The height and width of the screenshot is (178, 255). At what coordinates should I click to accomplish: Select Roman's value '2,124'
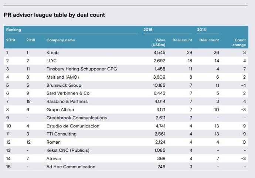(160, 142)
